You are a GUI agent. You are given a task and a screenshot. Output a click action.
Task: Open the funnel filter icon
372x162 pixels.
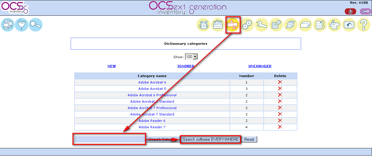[22, 25]
